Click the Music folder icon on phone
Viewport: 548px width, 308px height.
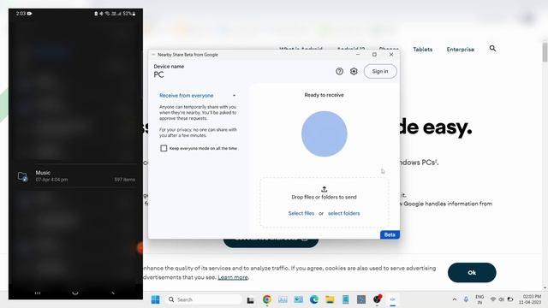pyautogui.click(x=23, y=176)
